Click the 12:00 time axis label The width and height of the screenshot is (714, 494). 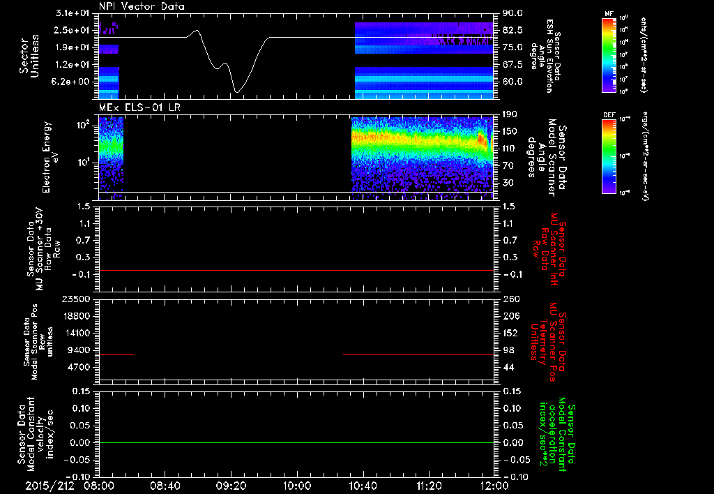(494, 486)
